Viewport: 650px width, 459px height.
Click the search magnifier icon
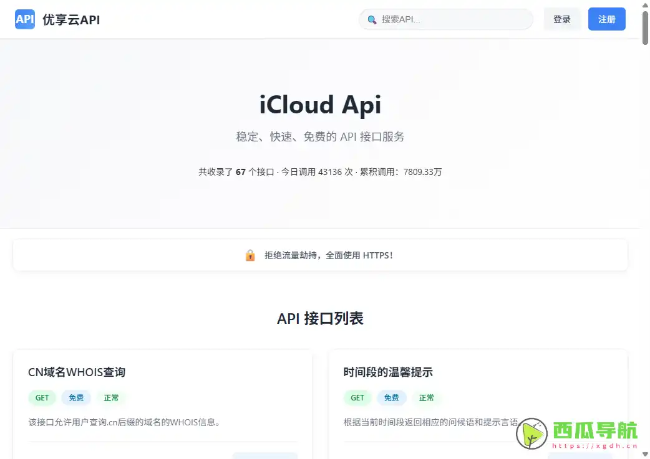372,20
